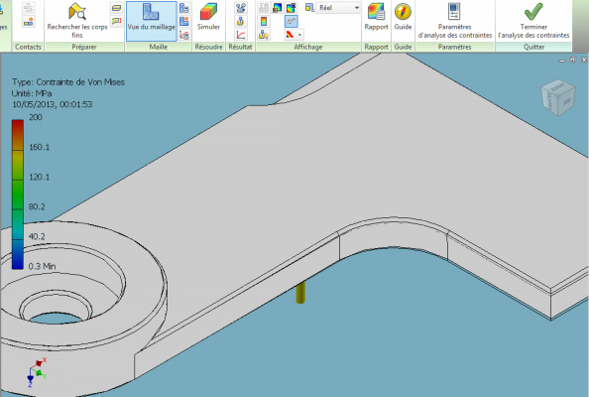
Task: Expand the shading style dropdown arrow
Action: (299, 35)
